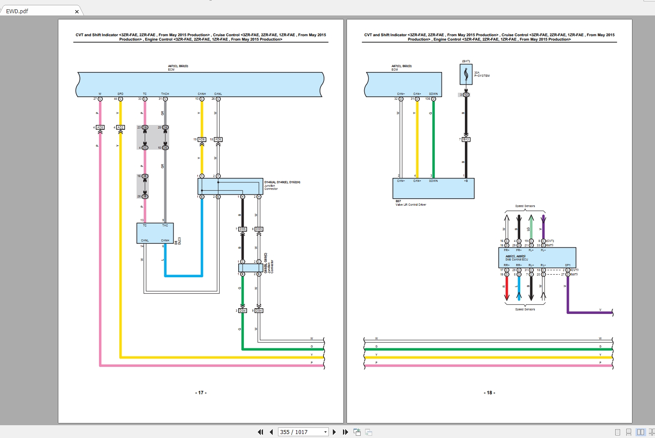Switch to single page view layout
Image resolution: width=655 pixels, height=438 pixels.
(x=617, y=432)
